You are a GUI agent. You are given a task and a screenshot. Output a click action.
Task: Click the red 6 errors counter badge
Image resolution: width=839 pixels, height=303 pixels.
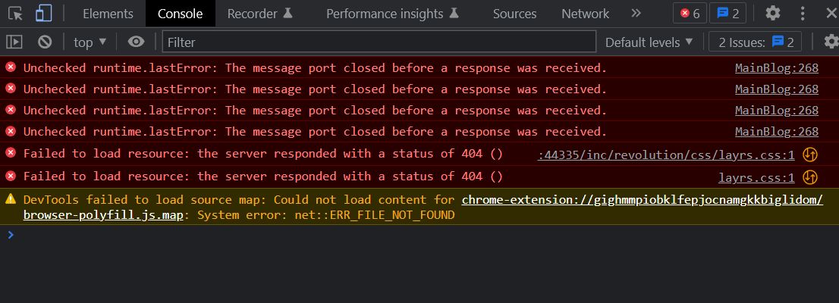click(690, 14)
